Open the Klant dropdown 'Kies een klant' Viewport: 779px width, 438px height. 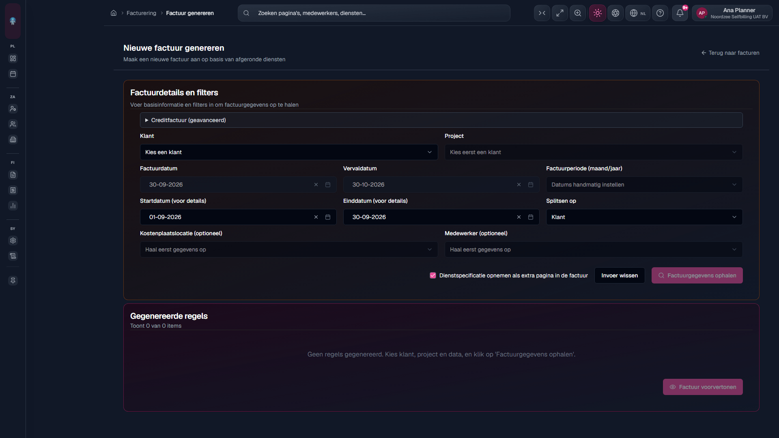click(x=289, y=152)
